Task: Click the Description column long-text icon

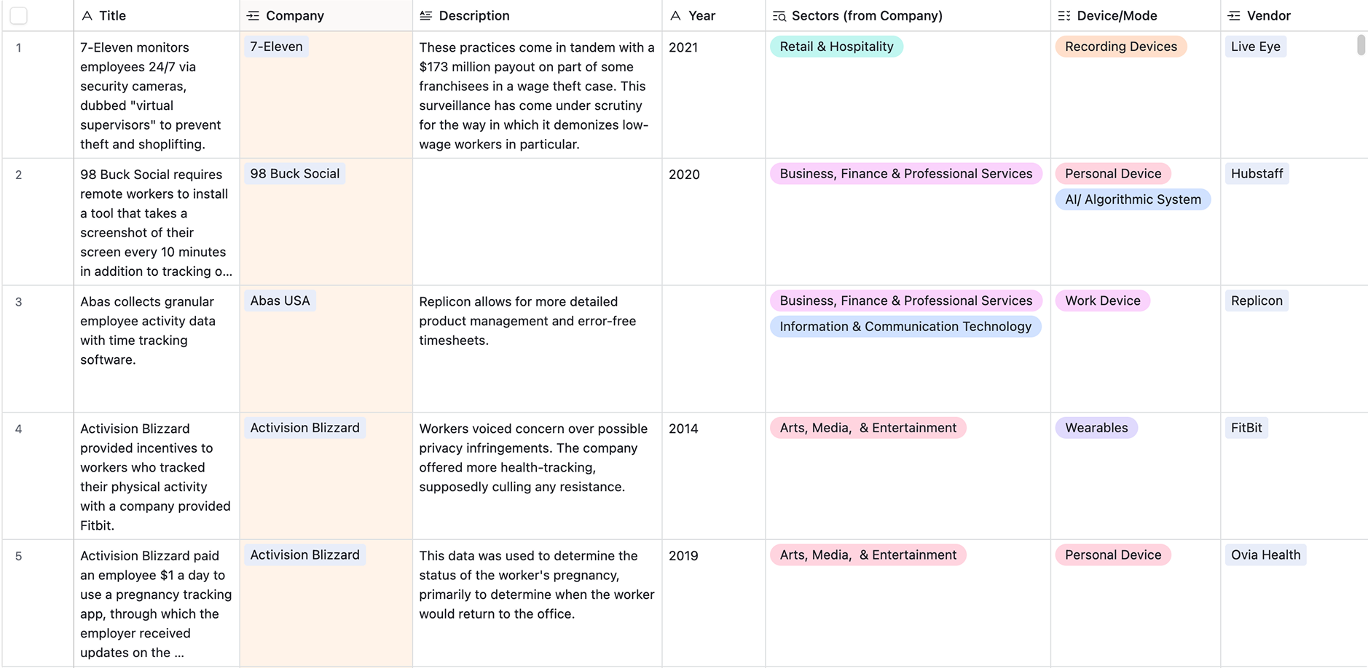Action: [426, 16]
